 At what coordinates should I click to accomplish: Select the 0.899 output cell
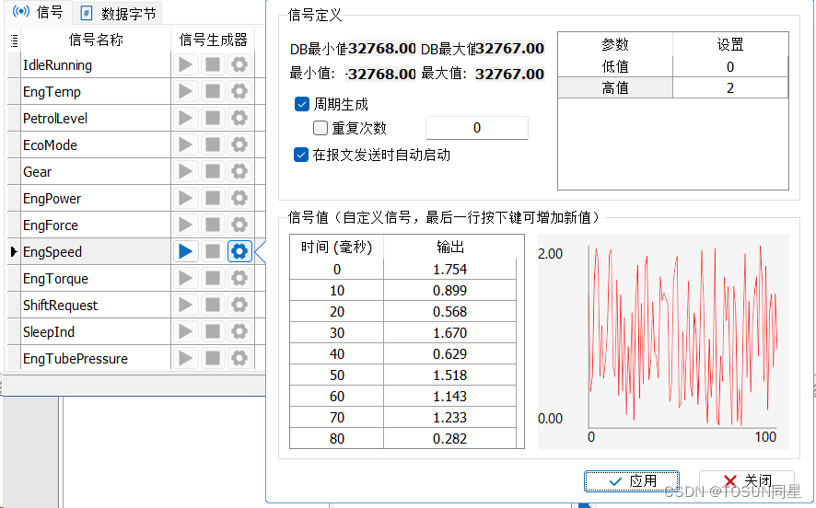coord(449,291)
